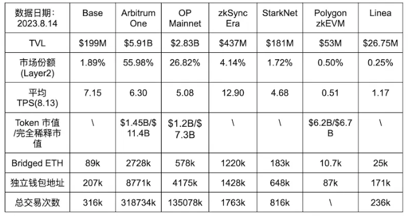This screenshot has height=216, width=409.
Task: Select the $26.75M Linea TVL cell
Action: pos(380,43)
